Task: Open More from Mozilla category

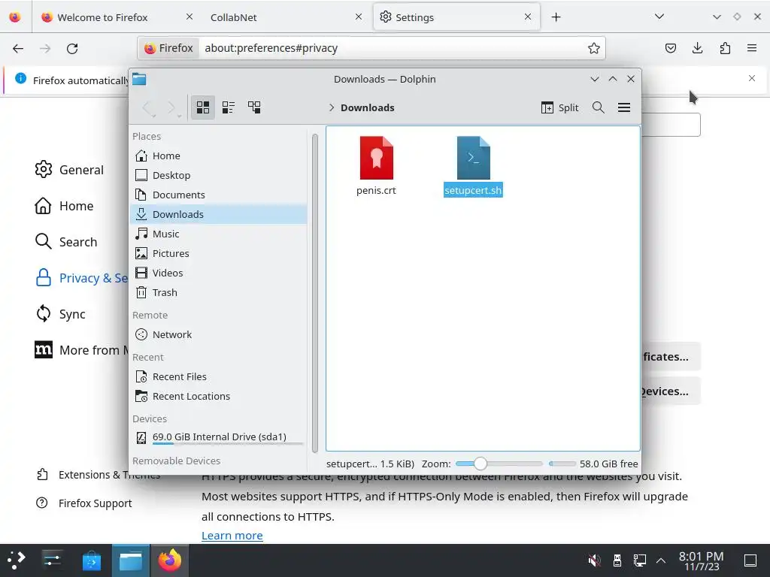Action: click(81, 350)
